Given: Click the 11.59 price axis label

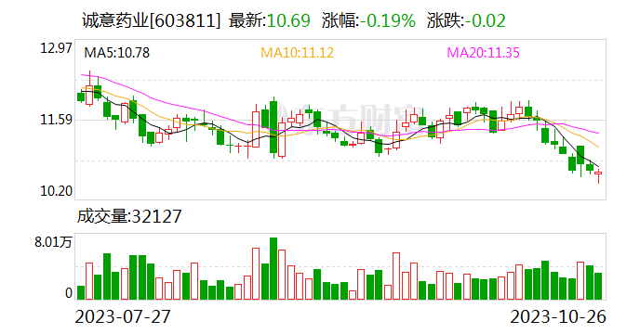Looking at the screenshot, I should point(56,120).
